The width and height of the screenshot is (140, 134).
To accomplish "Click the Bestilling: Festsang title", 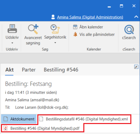I will coord(28,84).
